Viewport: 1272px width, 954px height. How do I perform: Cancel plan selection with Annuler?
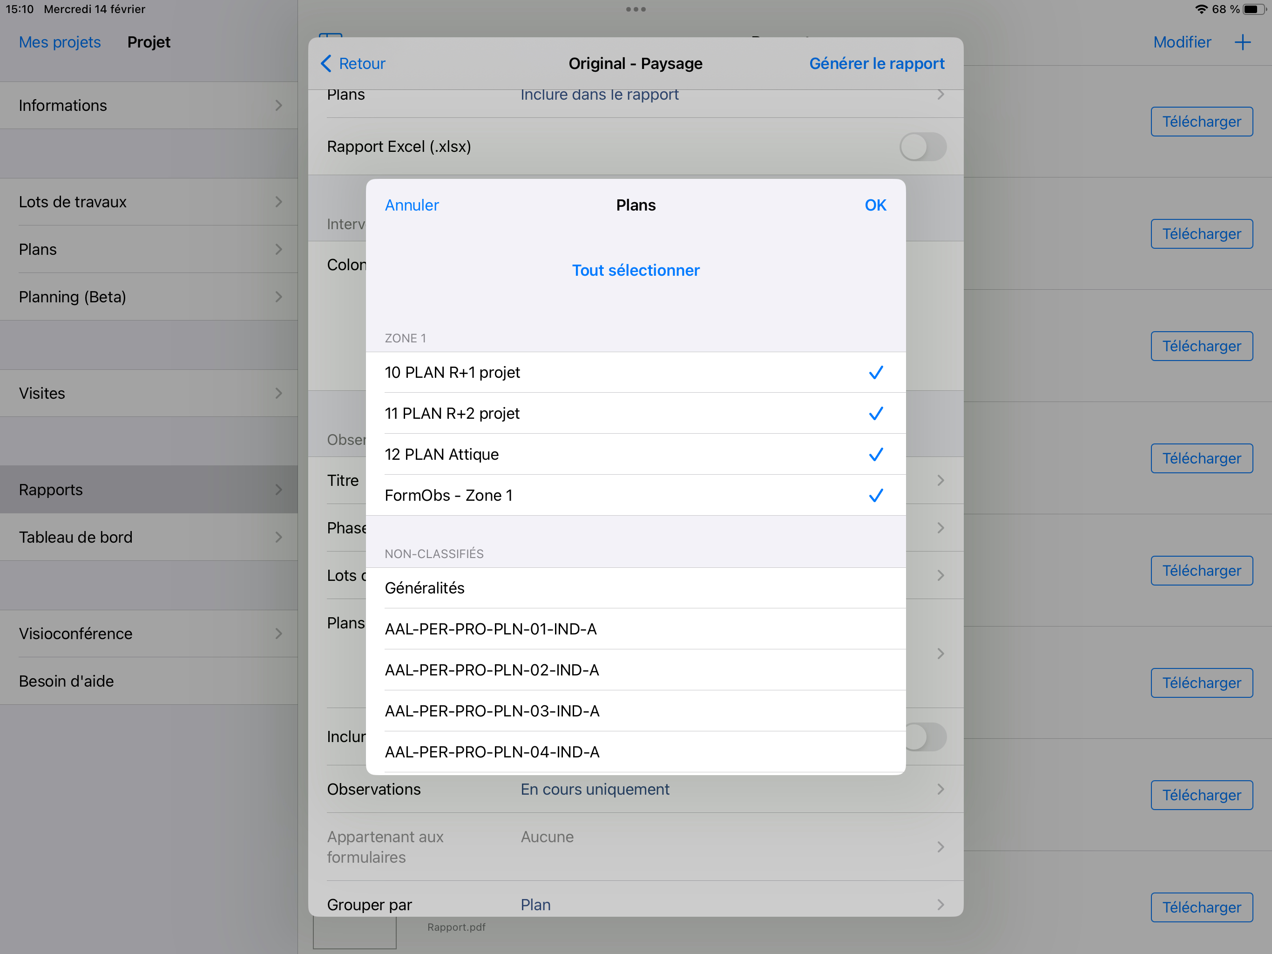[x=412, y=205]
